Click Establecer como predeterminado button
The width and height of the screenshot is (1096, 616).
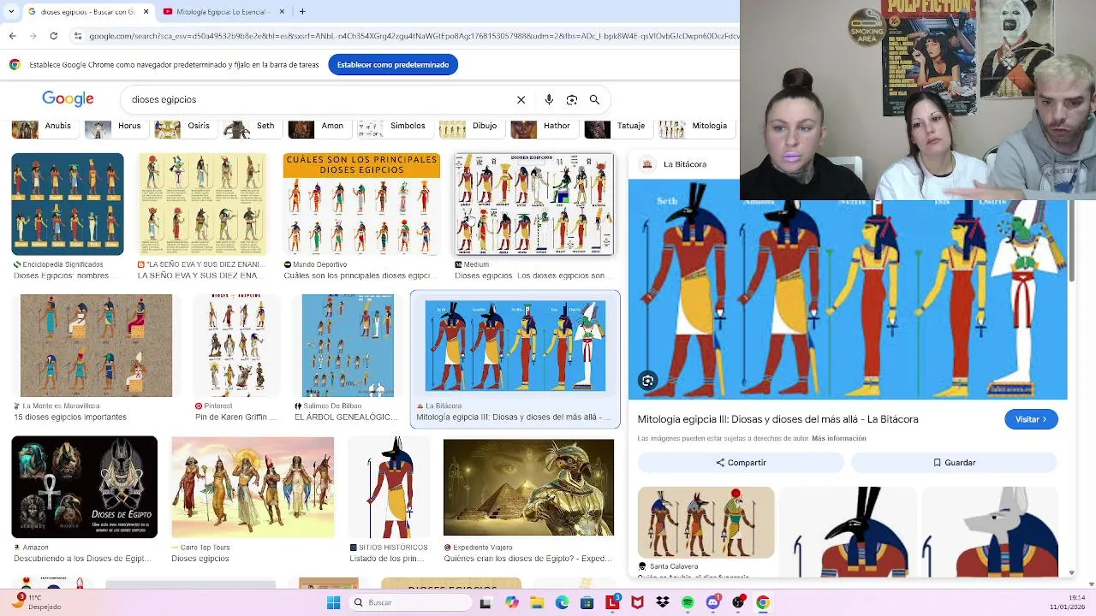[393, 65]
